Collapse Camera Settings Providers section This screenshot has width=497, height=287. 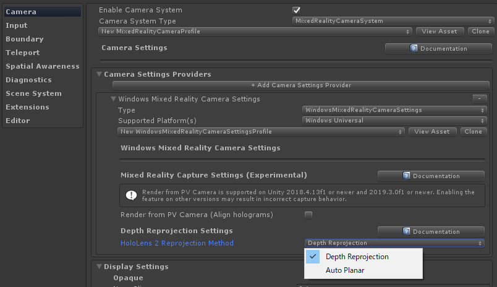(99, 74)
